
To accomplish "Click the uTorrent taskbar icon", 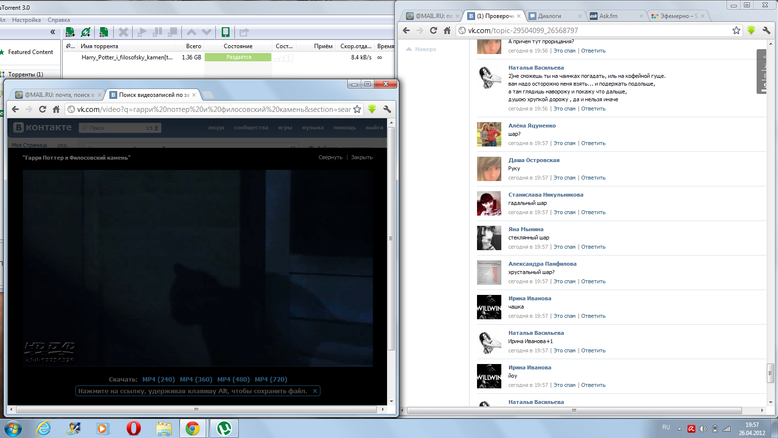I will [224, 428].
